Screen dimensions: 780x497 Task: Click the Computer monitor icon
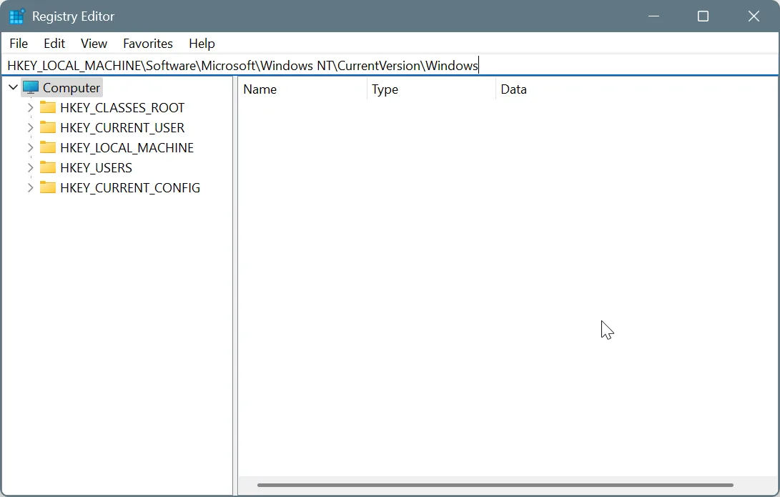[31, 87]
